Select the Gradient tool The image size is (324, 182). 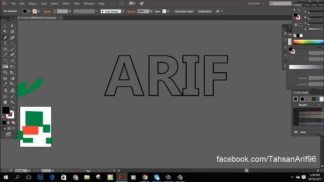tap(12, 78)
